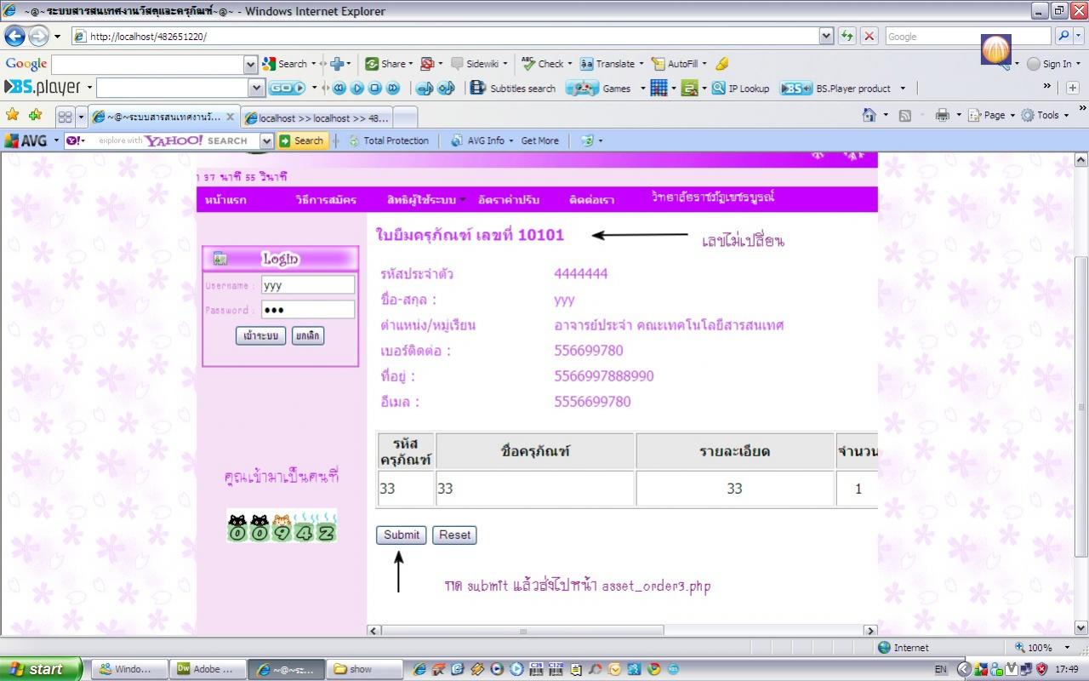Open the ติดต่อเรา menu item
Image resolution: width=1089 pixels, height=681 pixels.
(x=591, y=200)
